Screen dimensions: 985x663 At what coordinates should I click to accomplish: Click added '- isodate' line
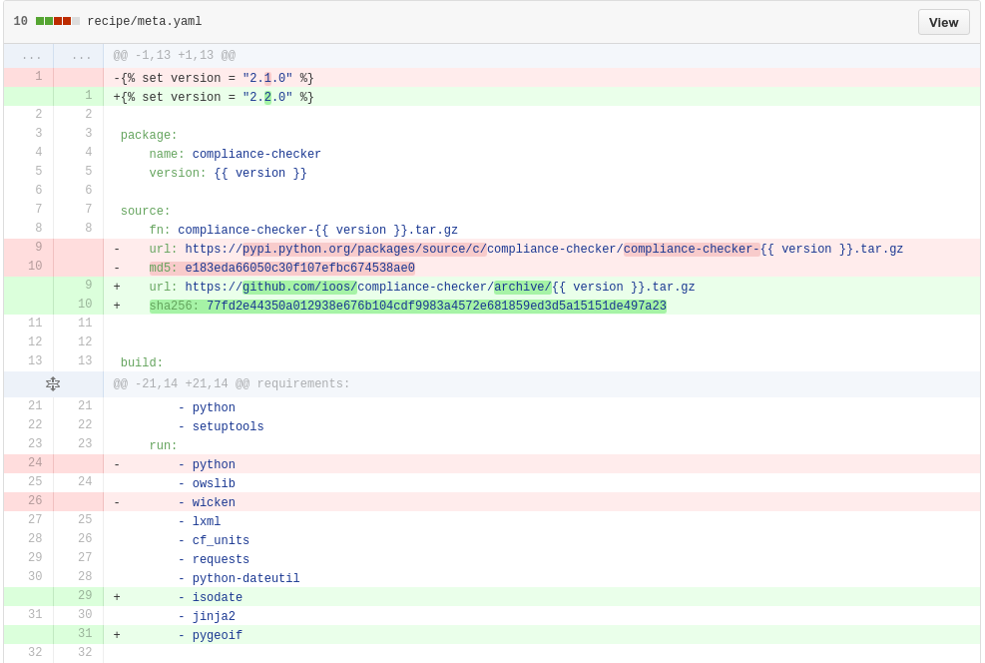542,597
